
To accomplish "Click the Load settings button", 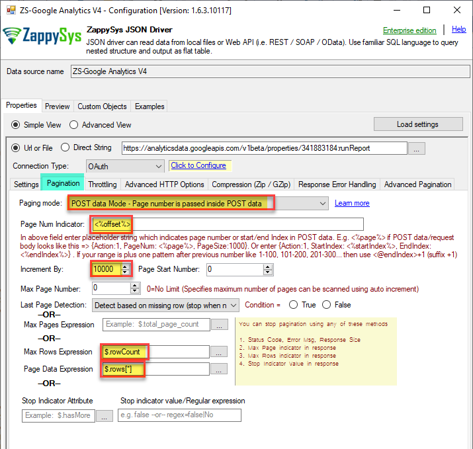I will click(418, 124).
